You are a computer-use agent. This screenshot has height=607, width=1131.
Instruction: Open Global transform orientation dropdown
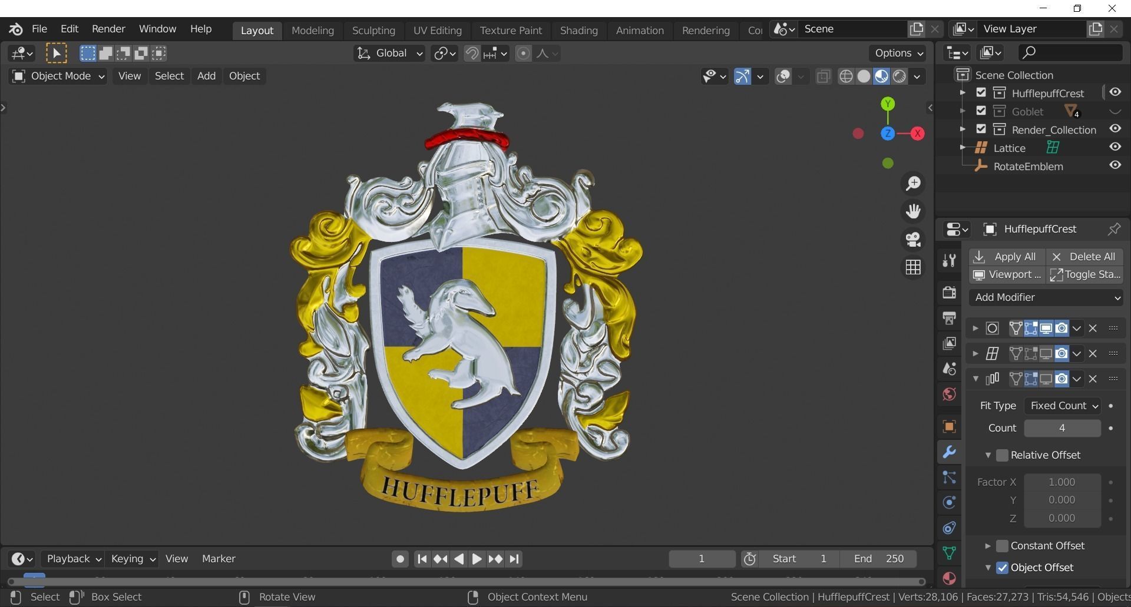click(389, 54)
